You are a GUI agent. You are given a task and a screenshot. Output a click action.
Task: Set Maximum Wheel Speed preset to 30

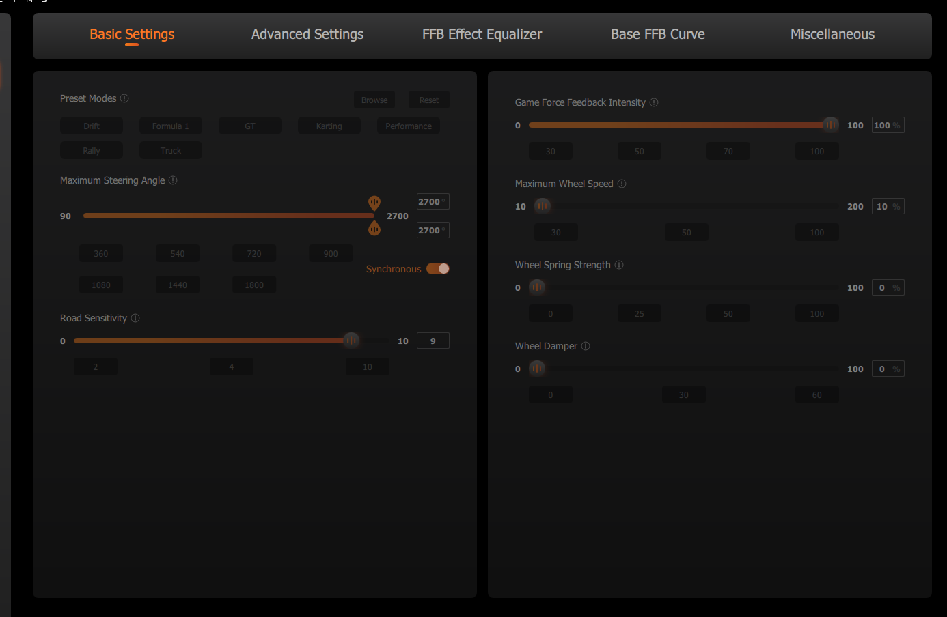click(556, 233)
